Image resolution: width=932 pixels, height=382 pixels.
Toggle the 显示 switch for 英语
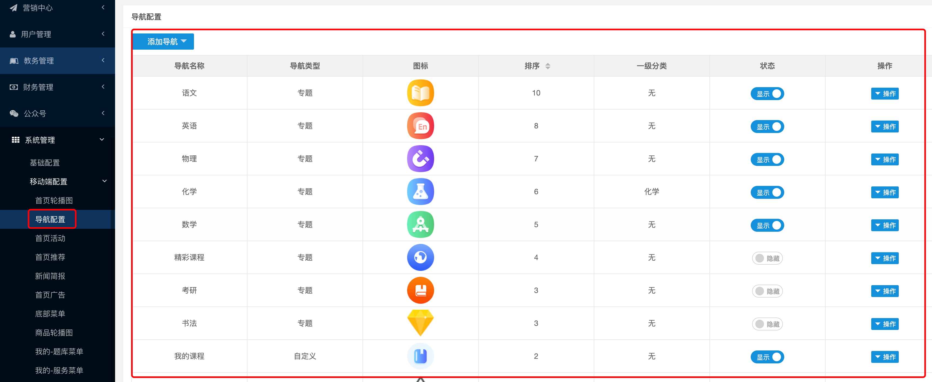pos(767,127)
